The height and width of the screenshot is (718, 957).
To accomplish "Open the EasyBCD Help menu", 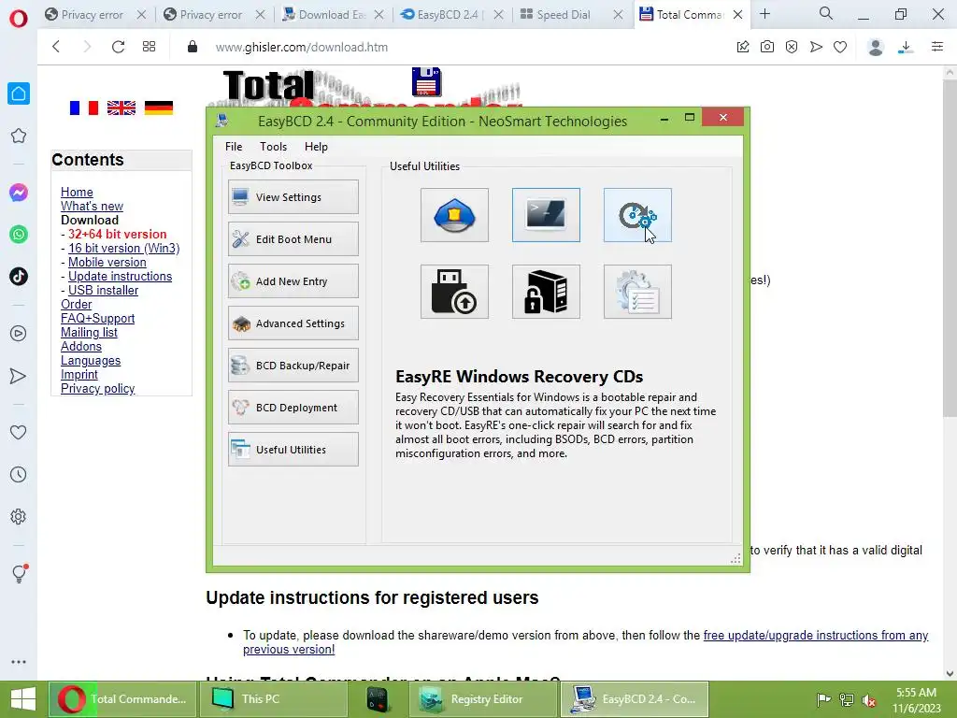I will pos(316,147).
